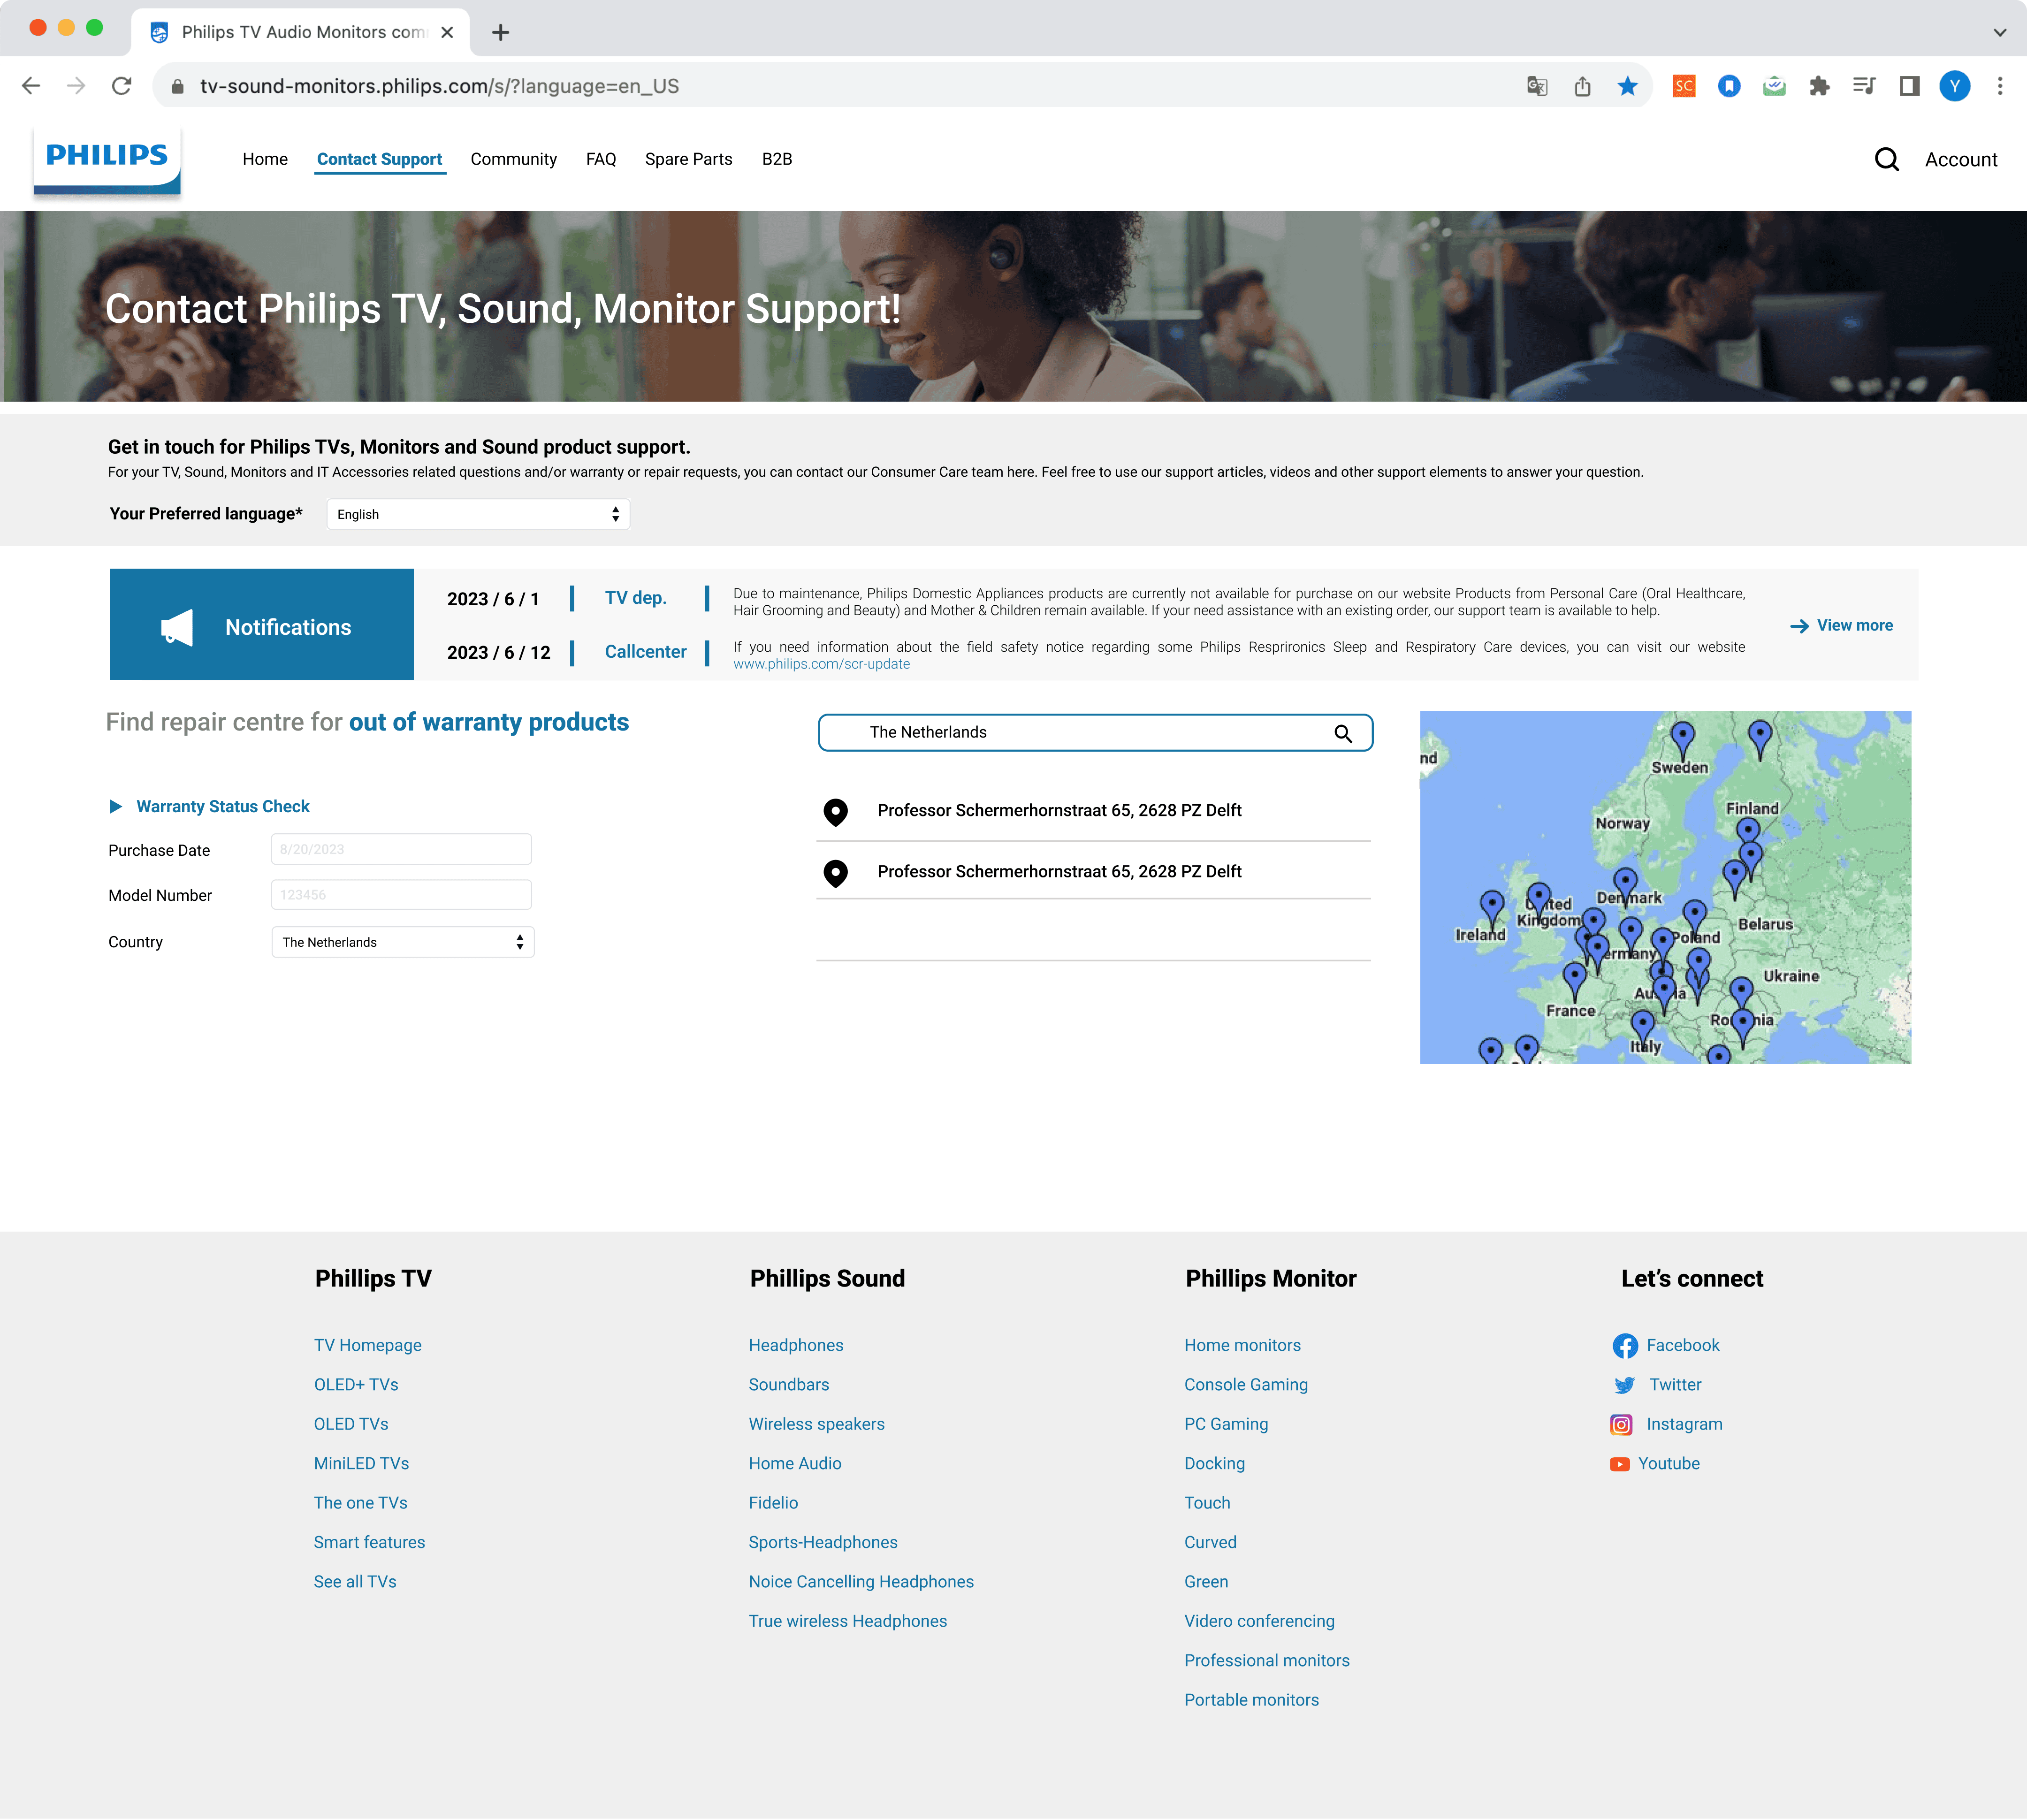The width and height of the screenshot is (2027, 1820).
Task: Click the second Professor Schermerhornstraat address
Action: (x=1059, y=872)
